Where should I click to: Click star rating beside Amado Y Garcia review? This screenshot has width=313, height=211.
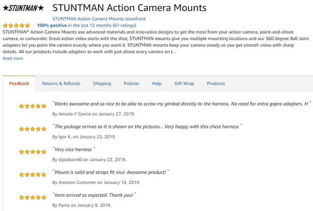[x=33, y=106]
